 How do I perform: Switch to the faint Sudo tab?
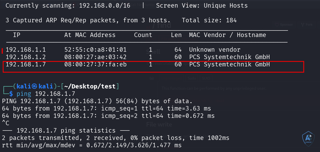coord(192,78)
